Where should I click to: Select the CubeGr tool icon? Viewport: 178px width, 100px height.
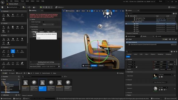[x=13, y=15]
